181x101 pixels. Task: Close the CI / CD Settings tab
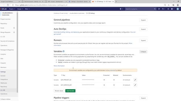(x=113, y=2)
